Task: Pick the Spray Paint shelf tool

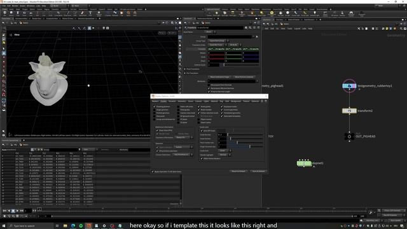Action: 82,13
